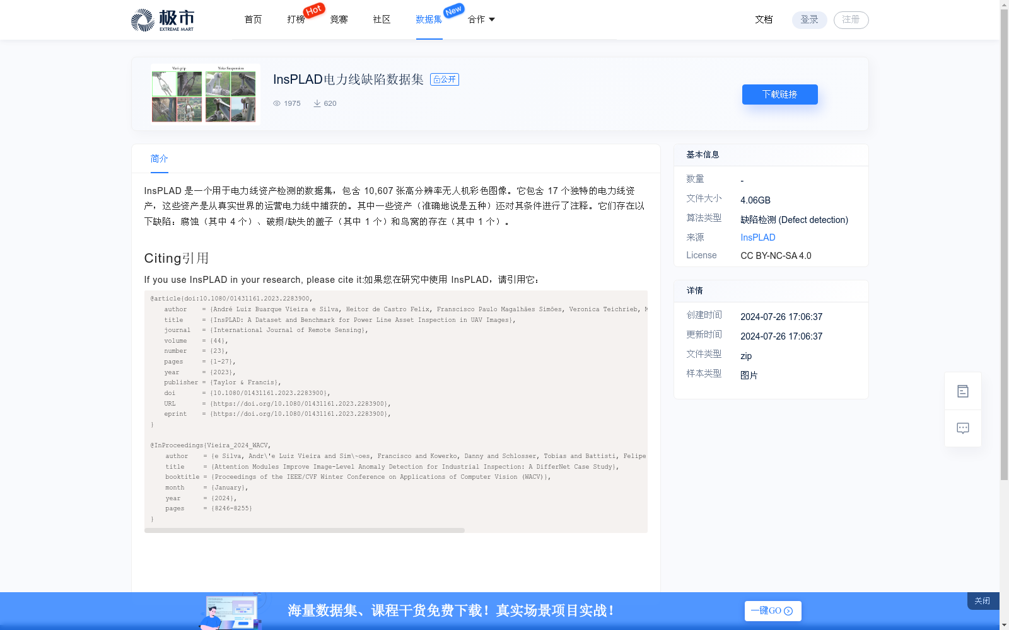Click the eye views count icon
Image resolution: width=1009 pixels, height=630 pixels.
(277, 103)
